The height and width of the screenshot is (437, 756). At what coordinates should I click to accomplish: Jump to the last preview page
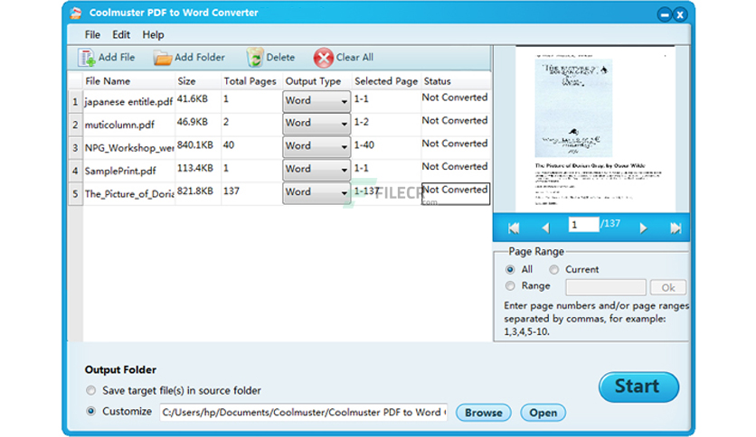click(676, 228)
